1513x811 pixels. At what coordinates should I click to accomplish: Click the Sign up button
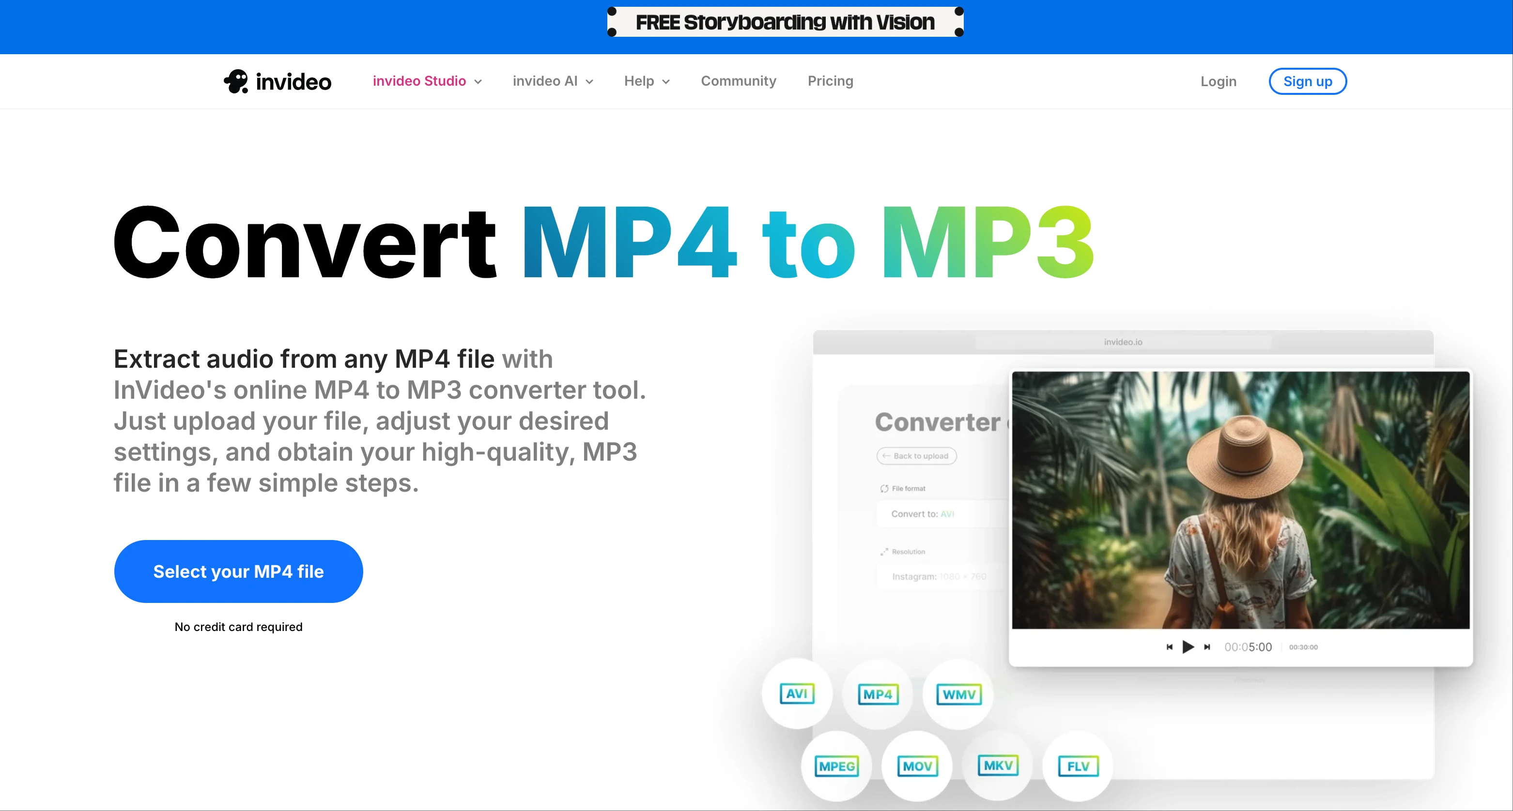coord(1308,81)
